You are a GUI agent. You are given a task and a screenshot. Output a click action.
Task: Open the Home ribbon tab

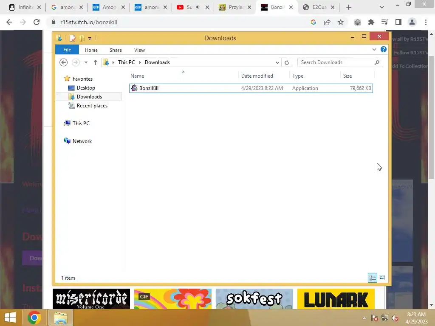[91, 50]
